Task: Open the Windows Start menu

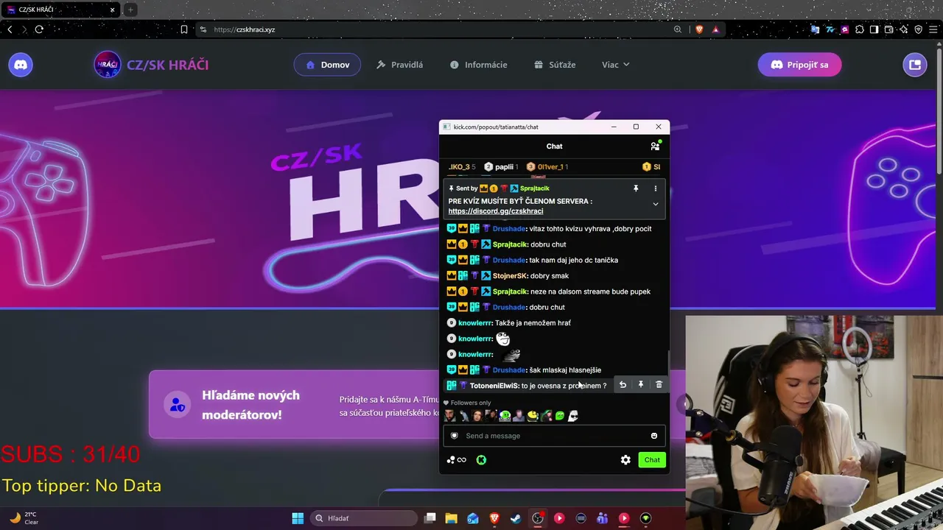Action: click(x=298, y=518)
